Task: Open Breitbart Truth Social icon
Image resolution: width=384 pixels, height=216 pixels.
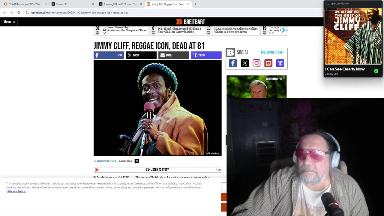Action: tap(280, 63)
